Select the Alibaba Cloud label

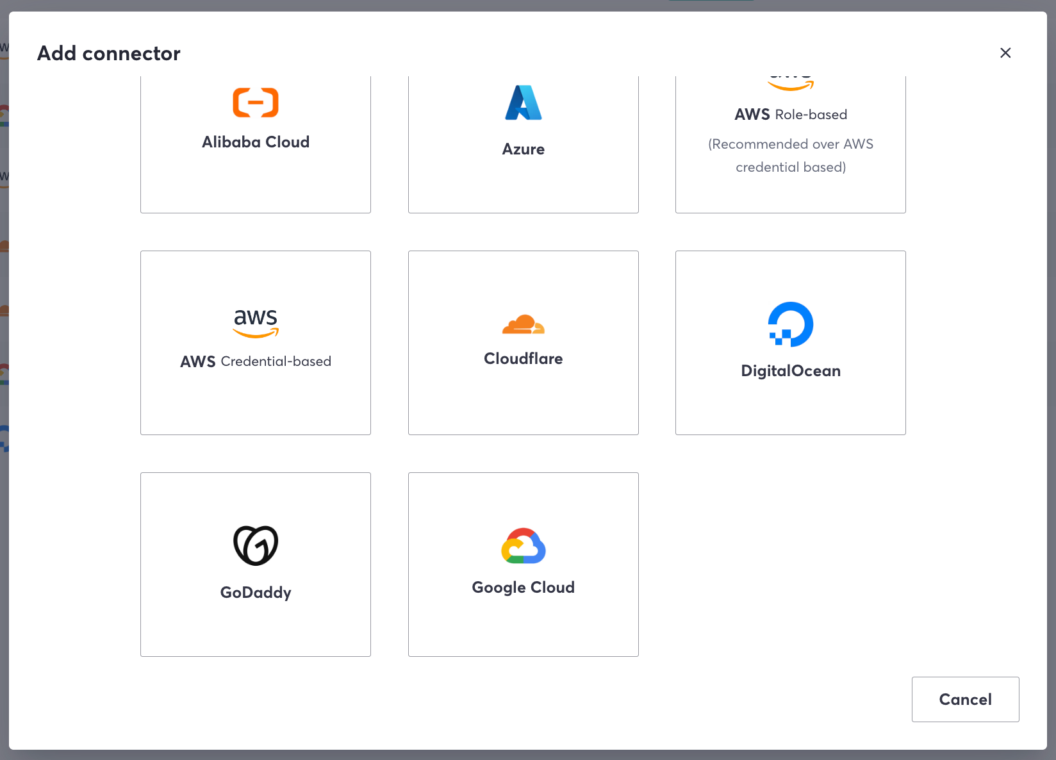tap(256, 142)
